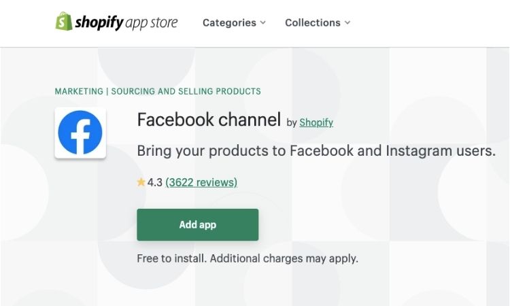Click the word 'by' before Shopify

click(x=292, y=122)
